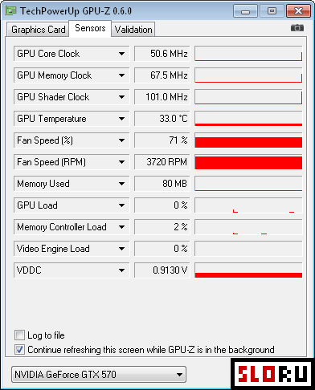Enable the Log to file checkbox

click(19, 335)
